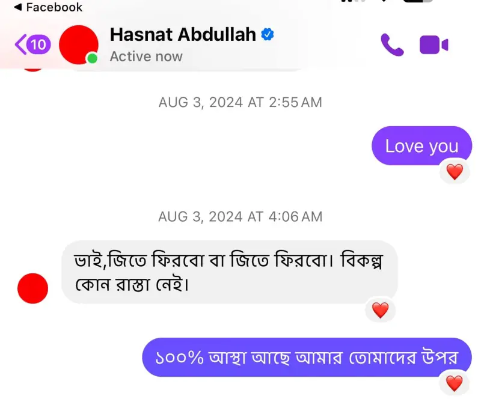Start a video call with the camera icon
This screenshot has height=417, width=481.
(x=434, y=45)
